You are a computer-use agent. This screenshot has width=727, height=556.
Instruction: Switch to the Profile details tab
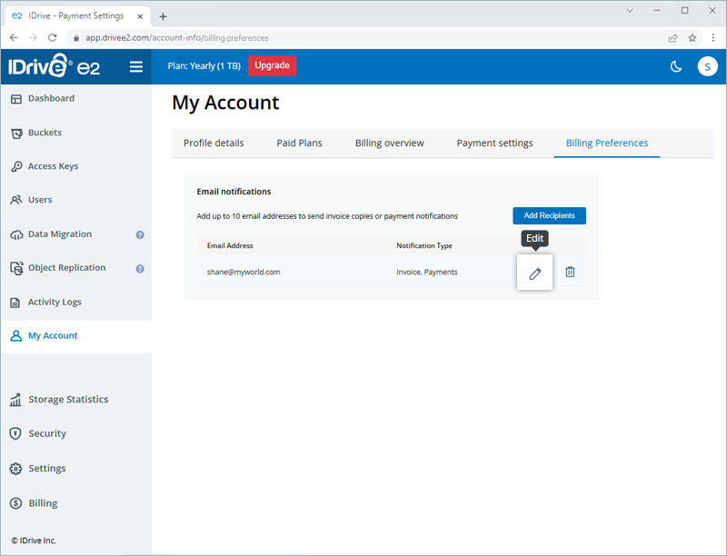(x=214, y=143)
